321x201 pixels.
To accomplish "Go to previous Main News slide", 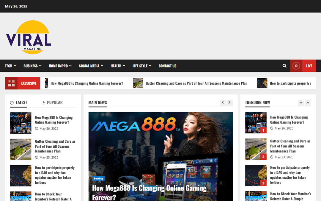I will (223, 102).
